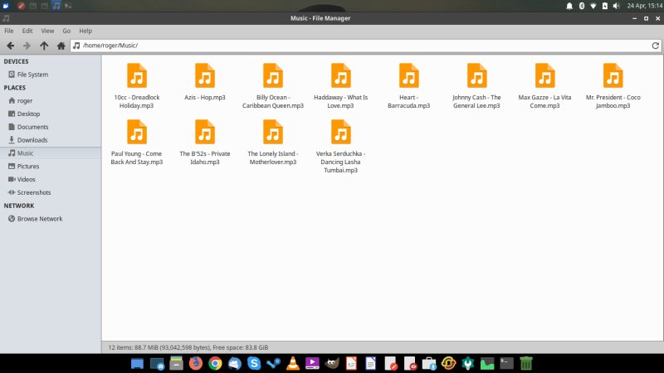Screen dimensions: 664x373
Task: Select Paul Young - Come Back And Stay.mp3 icon
Action: pos(137,132)
